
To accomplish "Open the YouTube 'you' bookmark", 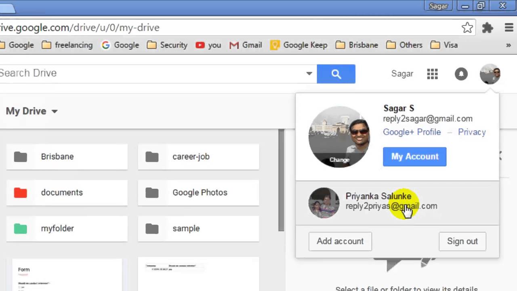I will [x=208, y=45].
